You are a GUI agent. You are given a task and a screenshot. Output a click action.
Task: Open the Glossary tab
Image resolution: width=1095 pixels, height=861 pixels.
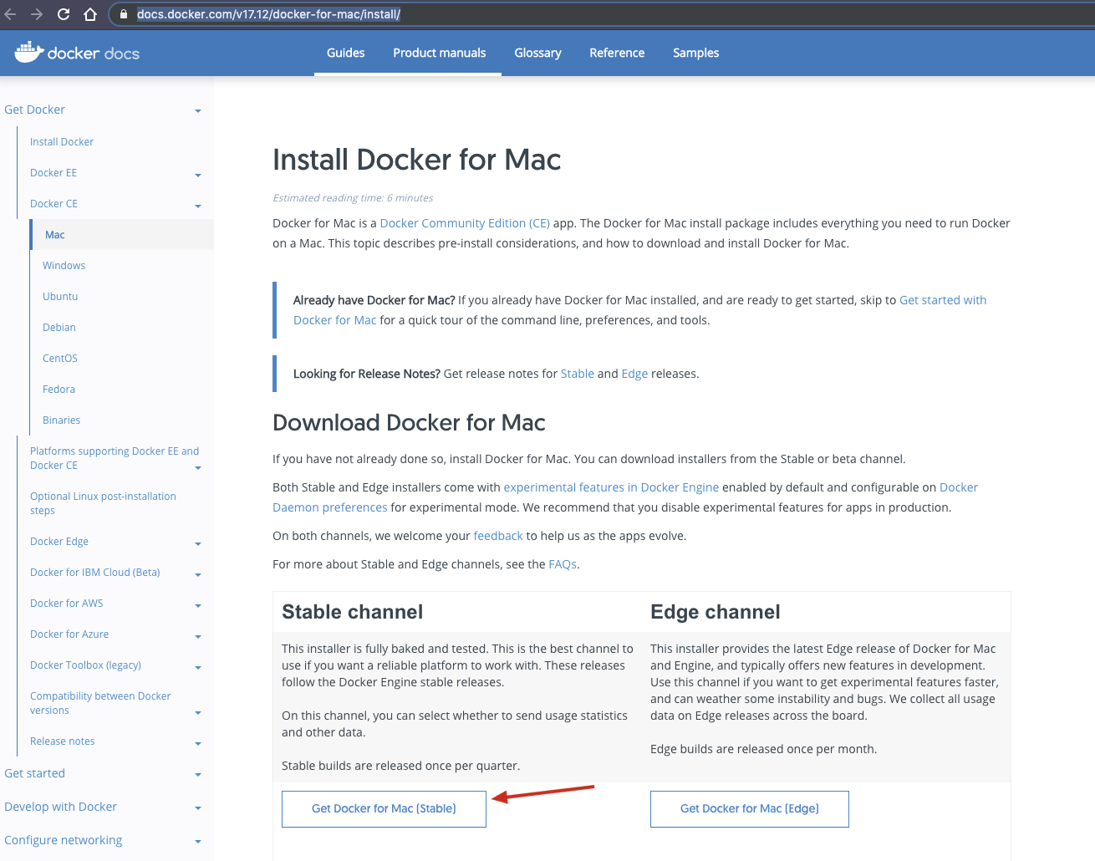point(537,53)
